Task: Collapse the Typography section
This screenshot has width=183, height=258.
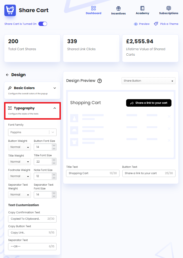Action: pos(55,108)
